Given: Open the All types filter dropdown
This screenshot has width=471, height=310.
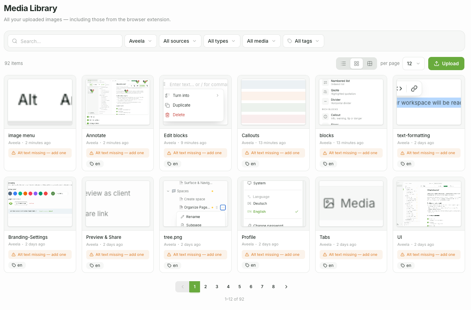Looking at the screenshot, I should (222, 41).
